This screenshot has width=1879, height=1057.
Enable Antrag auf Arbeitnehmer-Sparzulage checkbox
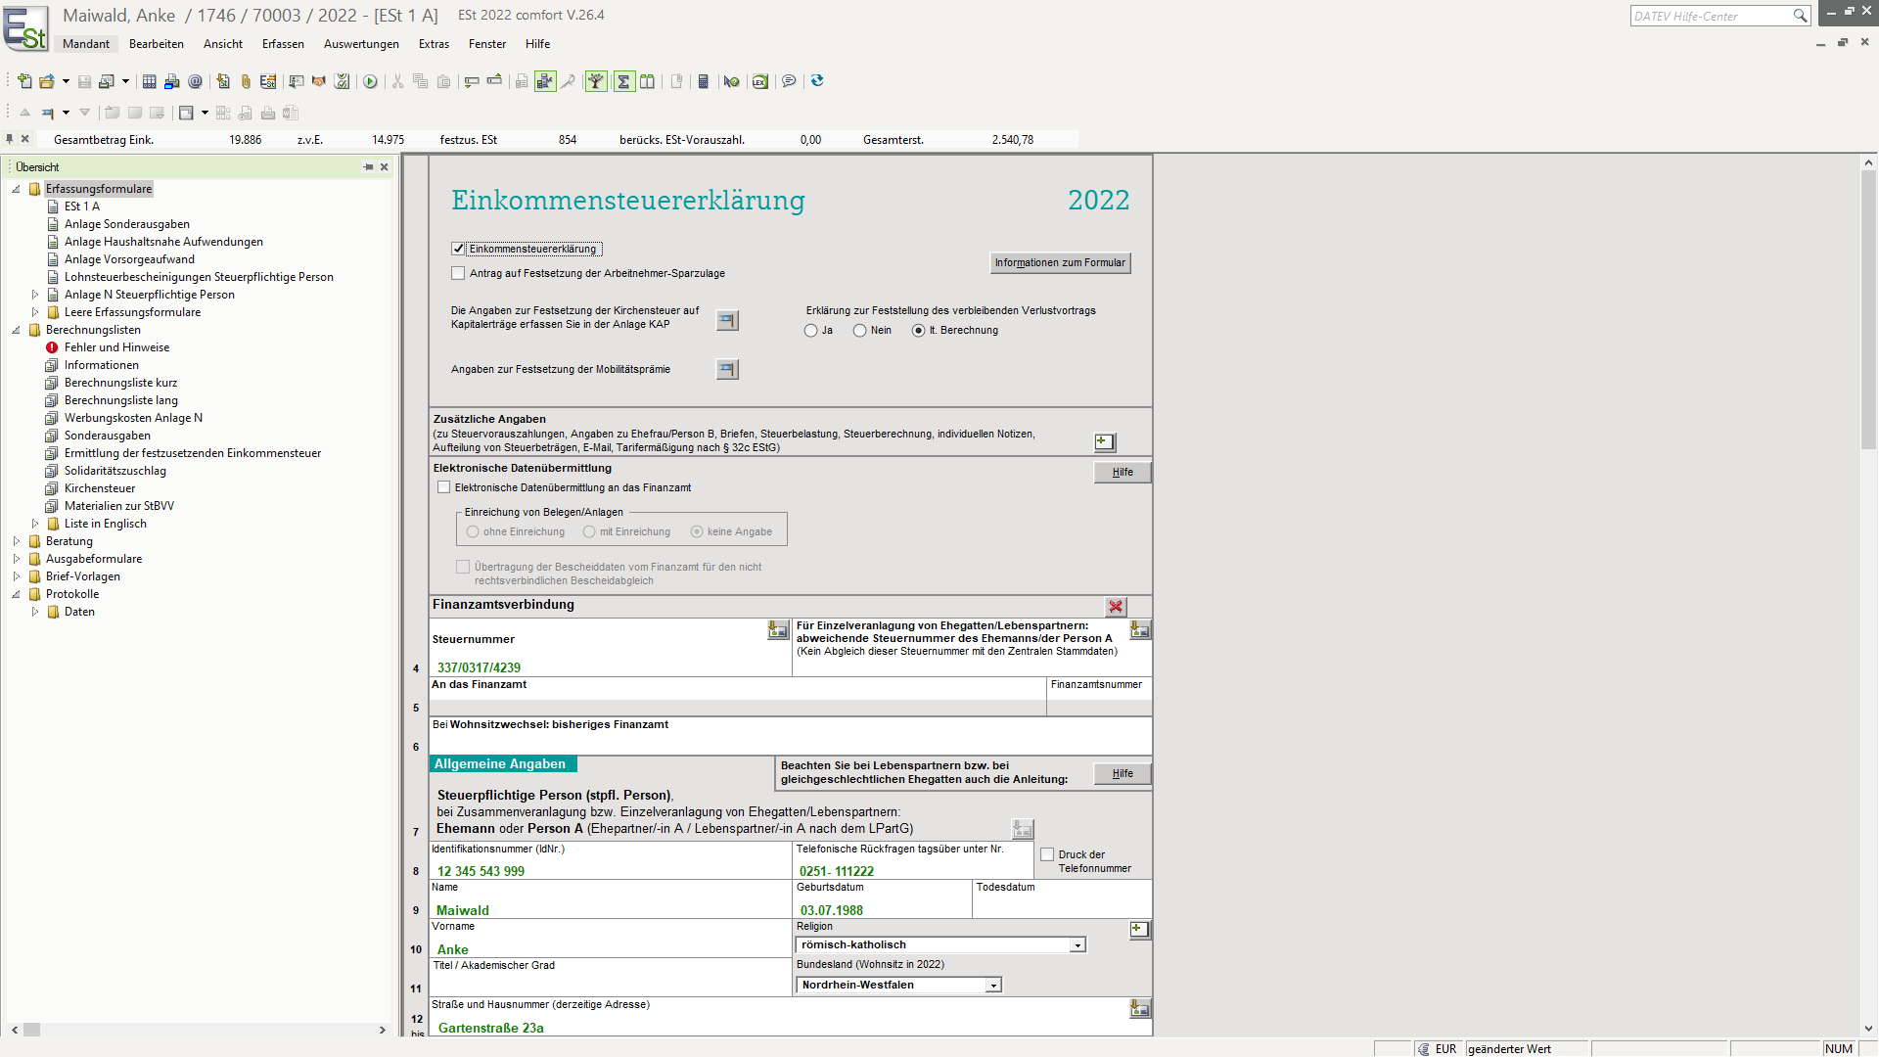point(458,273)
